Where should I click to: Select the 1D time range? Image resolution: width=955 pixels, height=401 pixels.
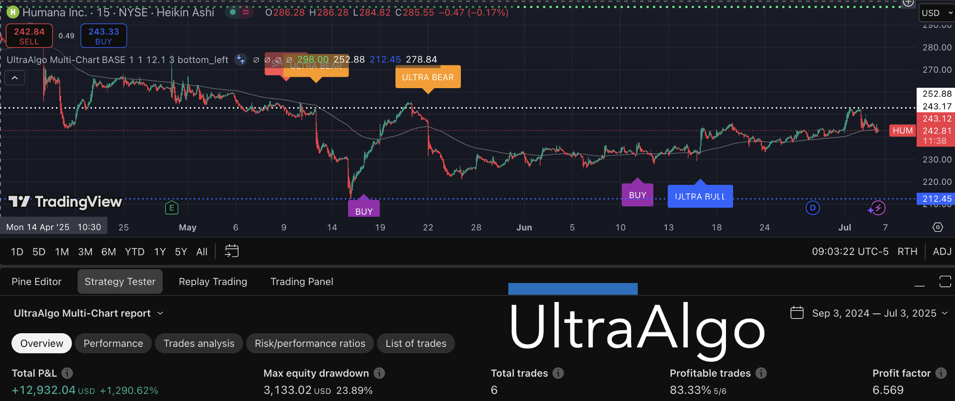17,252
